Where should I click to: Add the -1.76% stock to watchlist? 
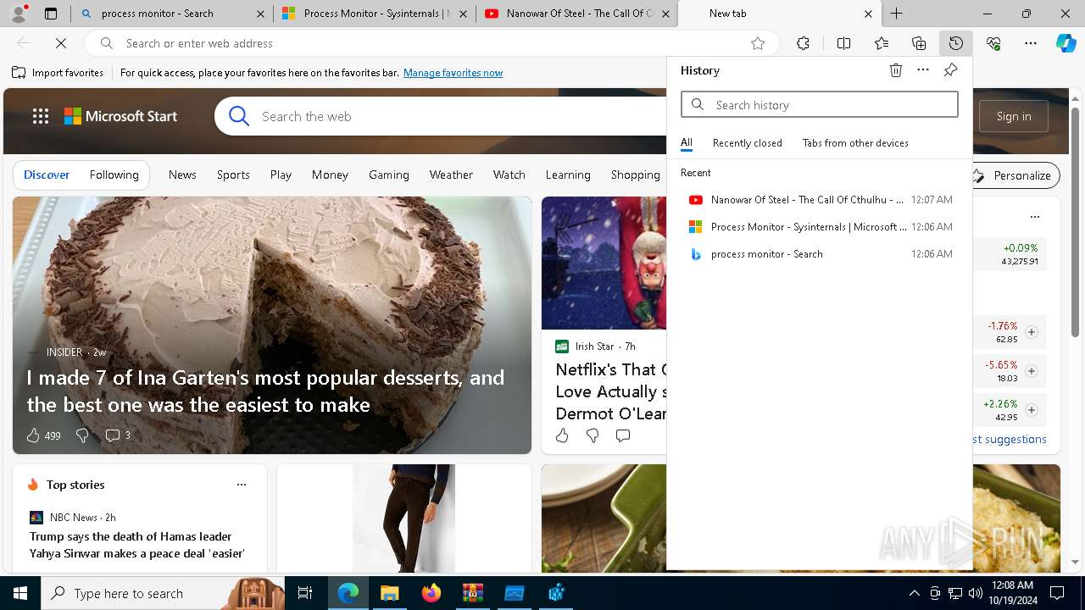(x=1032, y=332)
